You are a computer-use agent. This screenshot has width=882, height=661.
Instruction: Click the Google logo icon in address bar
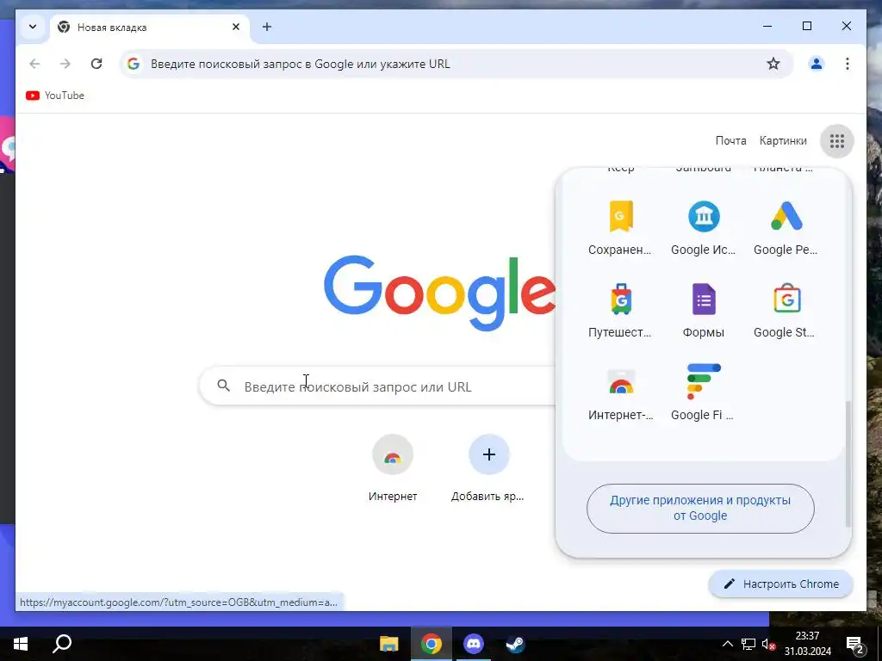(134, 64)
